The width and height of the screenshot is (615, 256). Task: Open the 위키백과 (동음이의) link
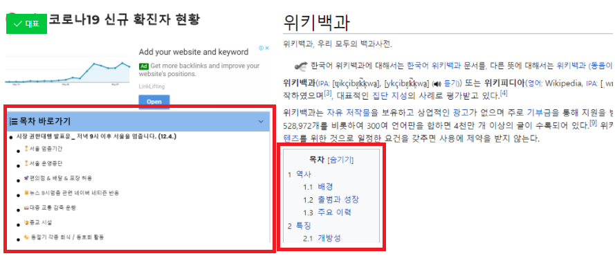[585, 66]
